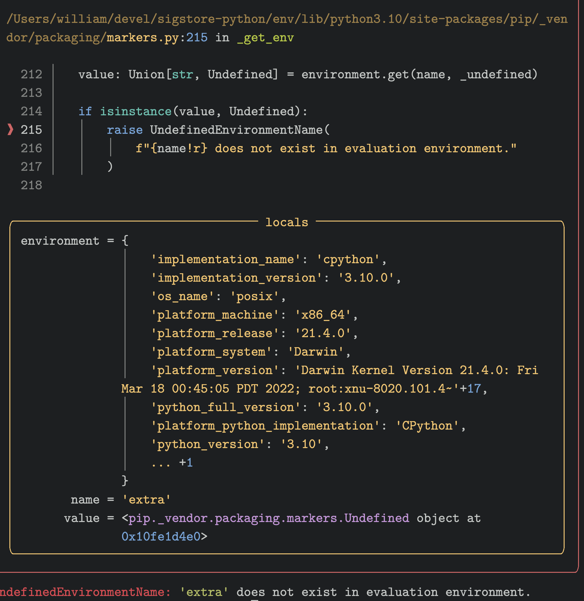Click the pip._vendor.packaging.markers.Undefined class path

tap(269, 518)
